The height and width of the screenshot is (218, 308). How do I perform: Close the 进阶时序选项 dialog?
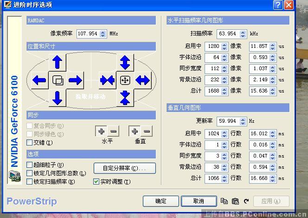[289, 5]
